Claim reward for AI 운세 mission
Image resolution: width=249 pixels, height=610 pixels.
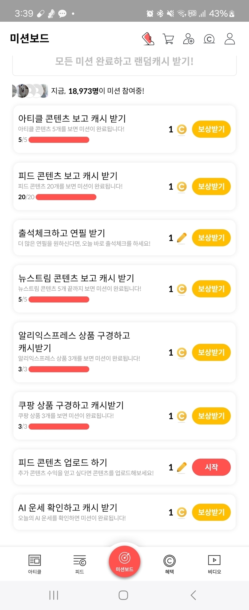click(x=211, y=512)
